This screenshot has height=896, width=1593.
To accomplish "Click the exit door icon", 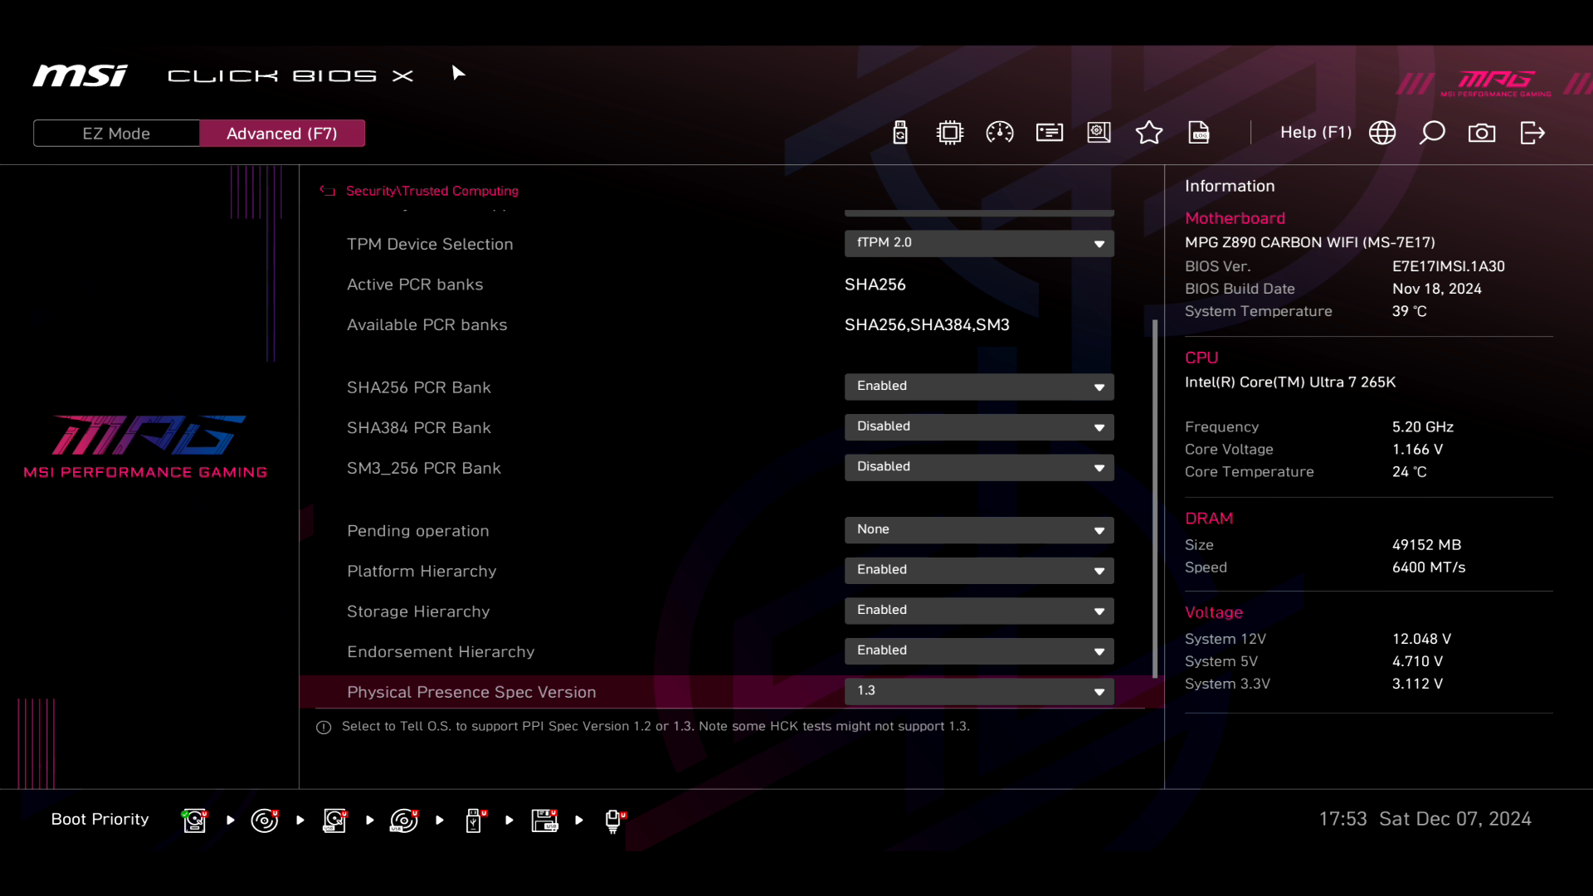I will [1532, 133].
